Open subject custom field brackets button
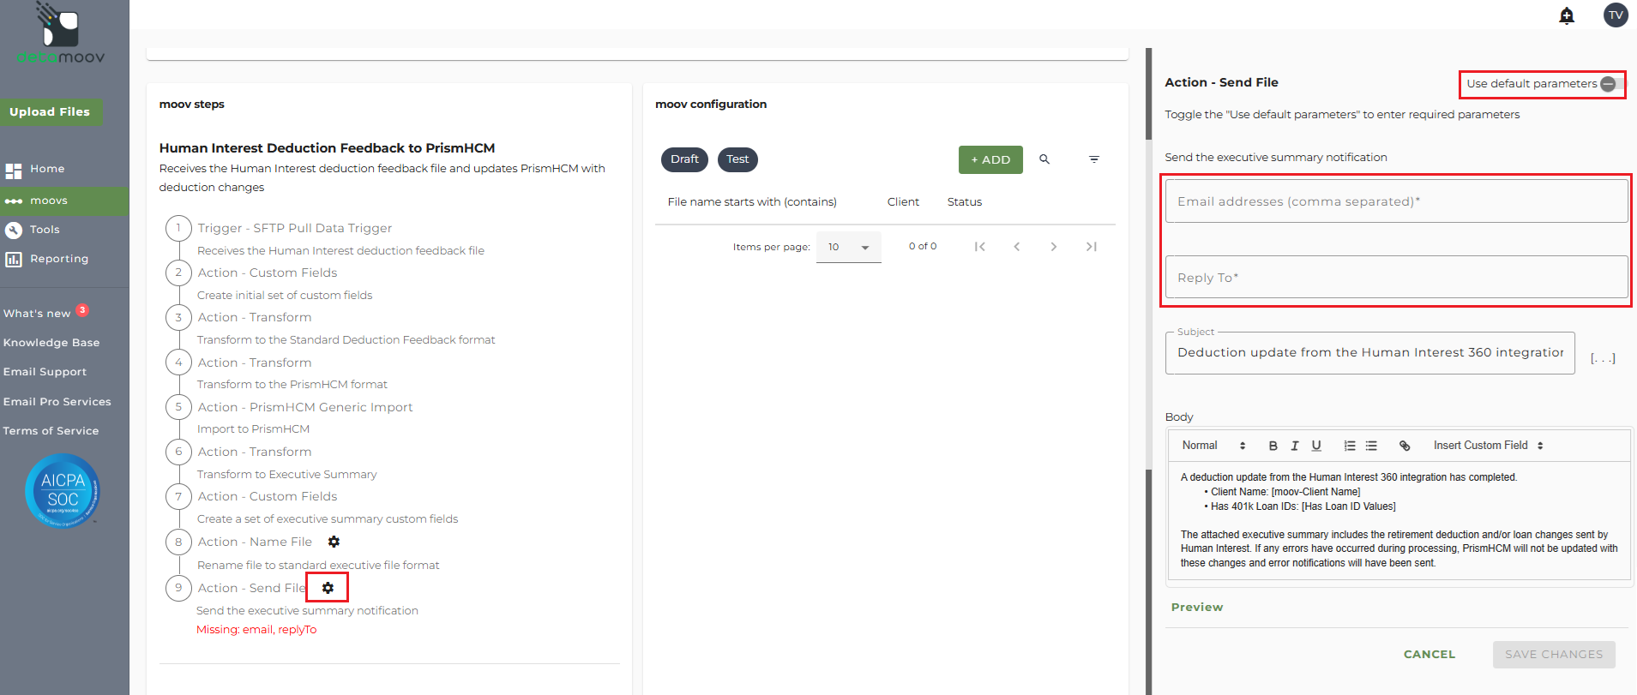Screen dimensions: 1637x695 pos(1603,358)
